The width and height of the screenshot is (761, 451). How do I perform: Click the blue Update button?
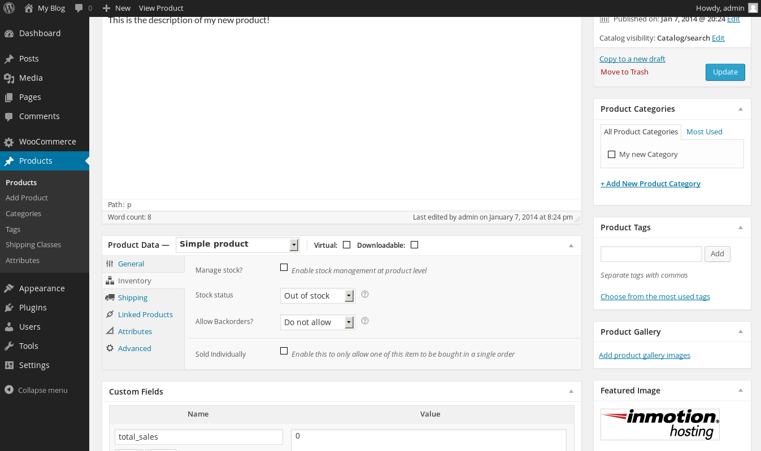725,72
